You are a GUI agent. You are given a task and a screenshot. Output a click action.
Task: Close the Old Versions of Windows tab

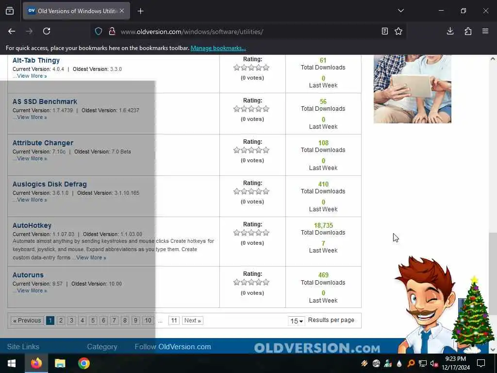122,11
